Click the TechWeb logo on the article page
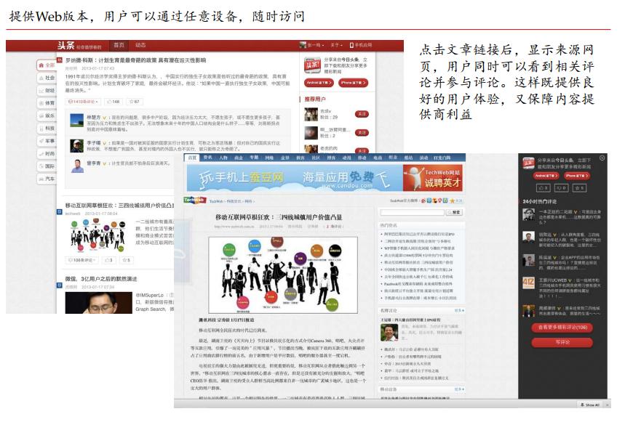625x422 pixels. (194, 200)
